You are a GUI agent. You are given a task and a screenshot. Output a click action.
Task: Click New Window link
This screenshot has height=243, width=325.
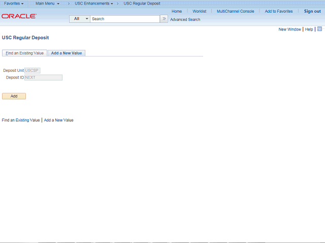coord(289,29)
